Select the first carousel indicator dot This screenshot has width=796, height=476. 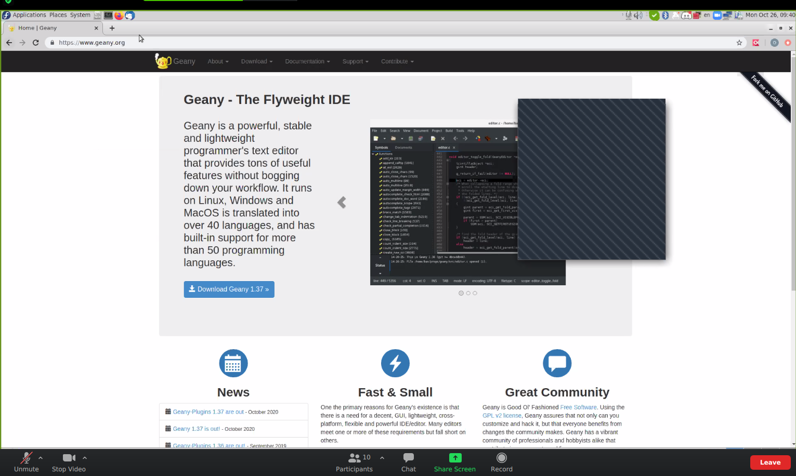coord(461,293)
